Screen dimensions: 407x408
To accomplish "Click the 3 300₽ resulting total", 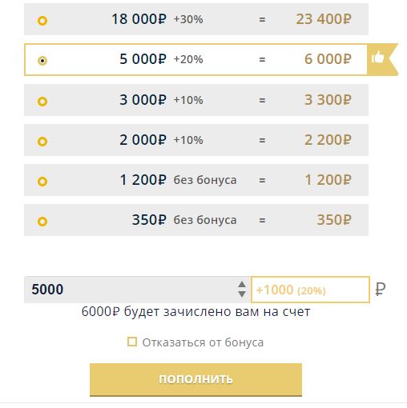I will (x=328, y=100).
